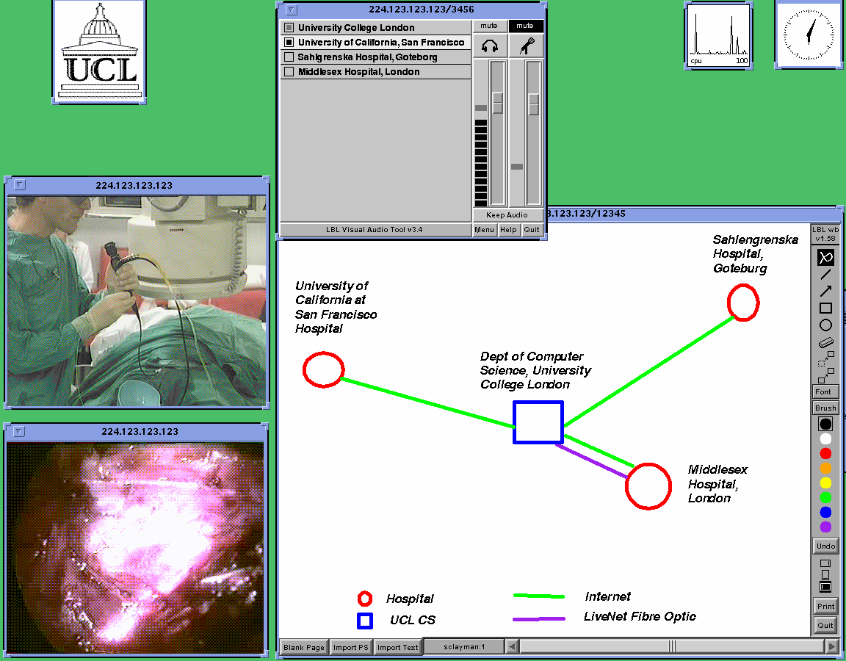This screenshot has height=661, width=846.
Task: Choose the highlighted full-page orientation icon
Action: pos(825,587)
